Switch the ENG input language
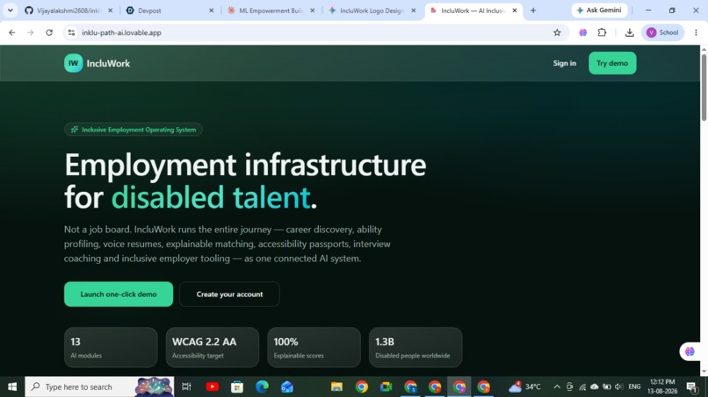The width and height of the screenshot is (708, 397). pos(634,386)
